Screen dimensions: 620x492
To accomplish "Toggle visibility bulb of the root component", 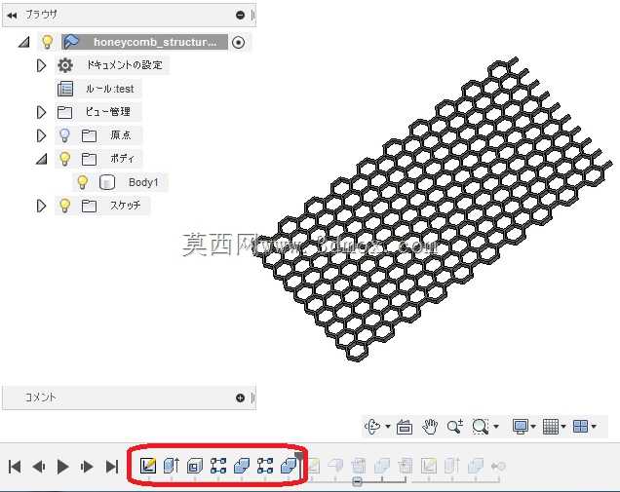I will click(x=47, y=42).
